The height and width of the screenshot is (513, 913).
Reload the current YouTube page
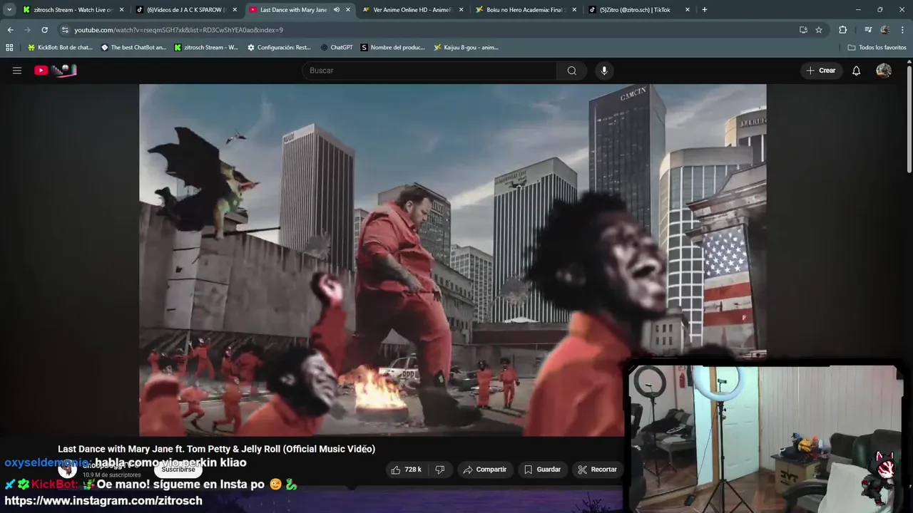(44, 30)
